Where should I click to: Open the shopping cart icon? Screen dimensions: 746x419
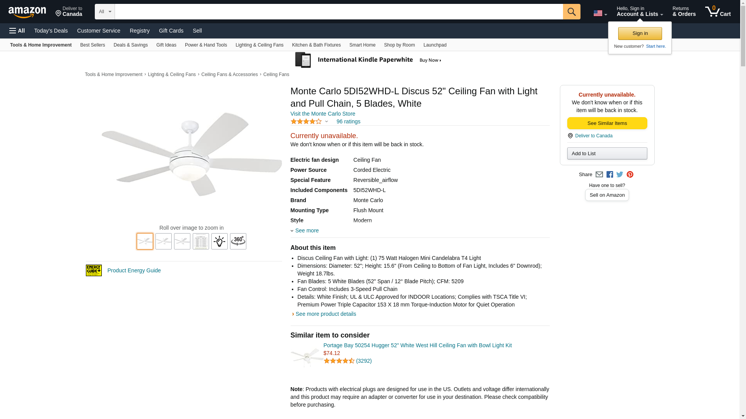coord(717,12)
